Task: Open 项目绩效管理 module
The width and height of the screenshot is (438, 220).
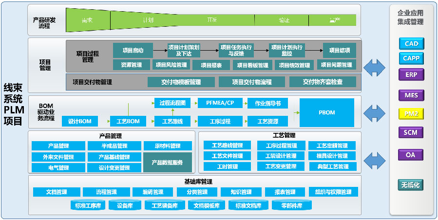Action: (294, 65)
